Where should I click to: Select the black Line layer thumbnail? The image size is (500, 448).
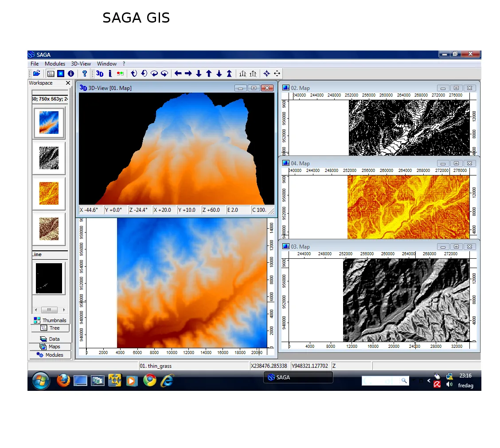[49, 278]
